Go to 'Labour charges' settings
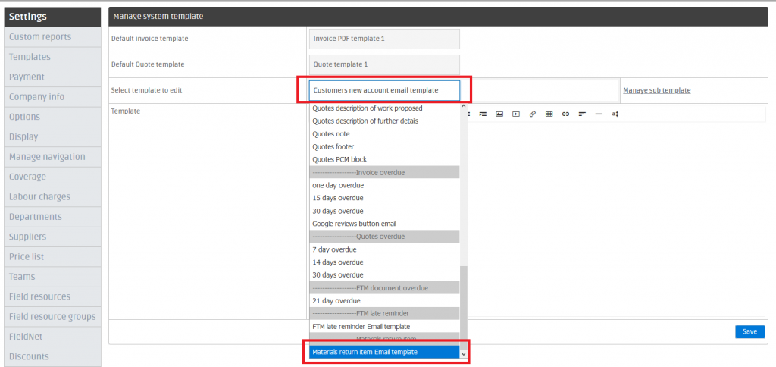 pos(52,196)
